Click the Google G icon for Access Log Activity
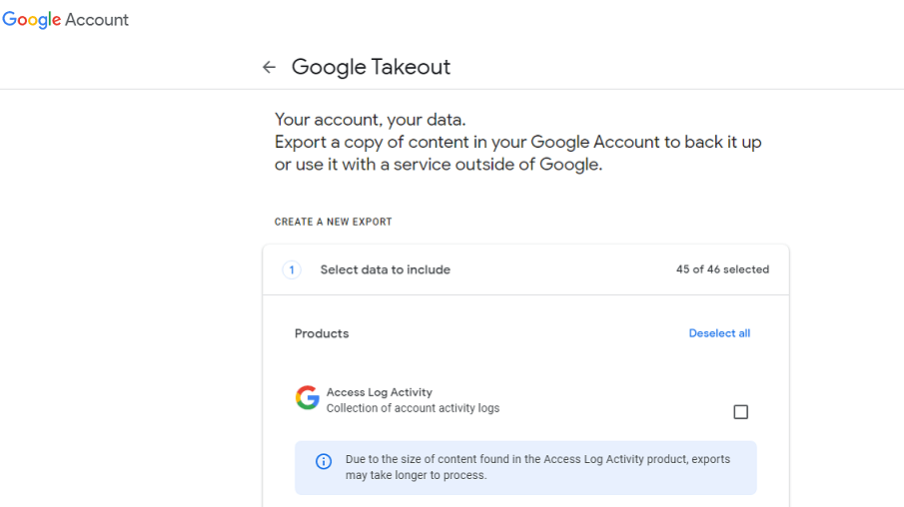 click(x=308, y=397)
